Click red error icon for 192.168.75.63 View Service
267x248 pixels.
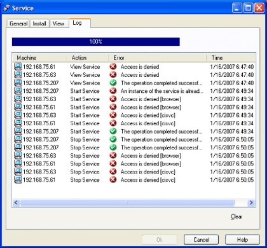tap(113, 74)
